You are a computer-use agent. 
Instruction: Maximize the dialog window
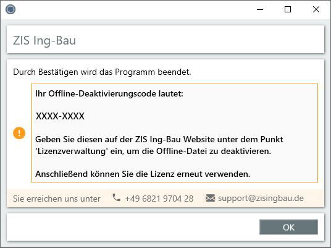click(x=288, y=9)
